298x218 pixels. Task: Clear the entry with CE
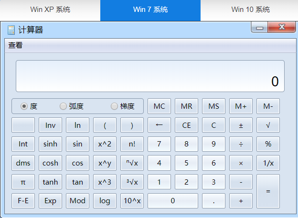(186, 125)
